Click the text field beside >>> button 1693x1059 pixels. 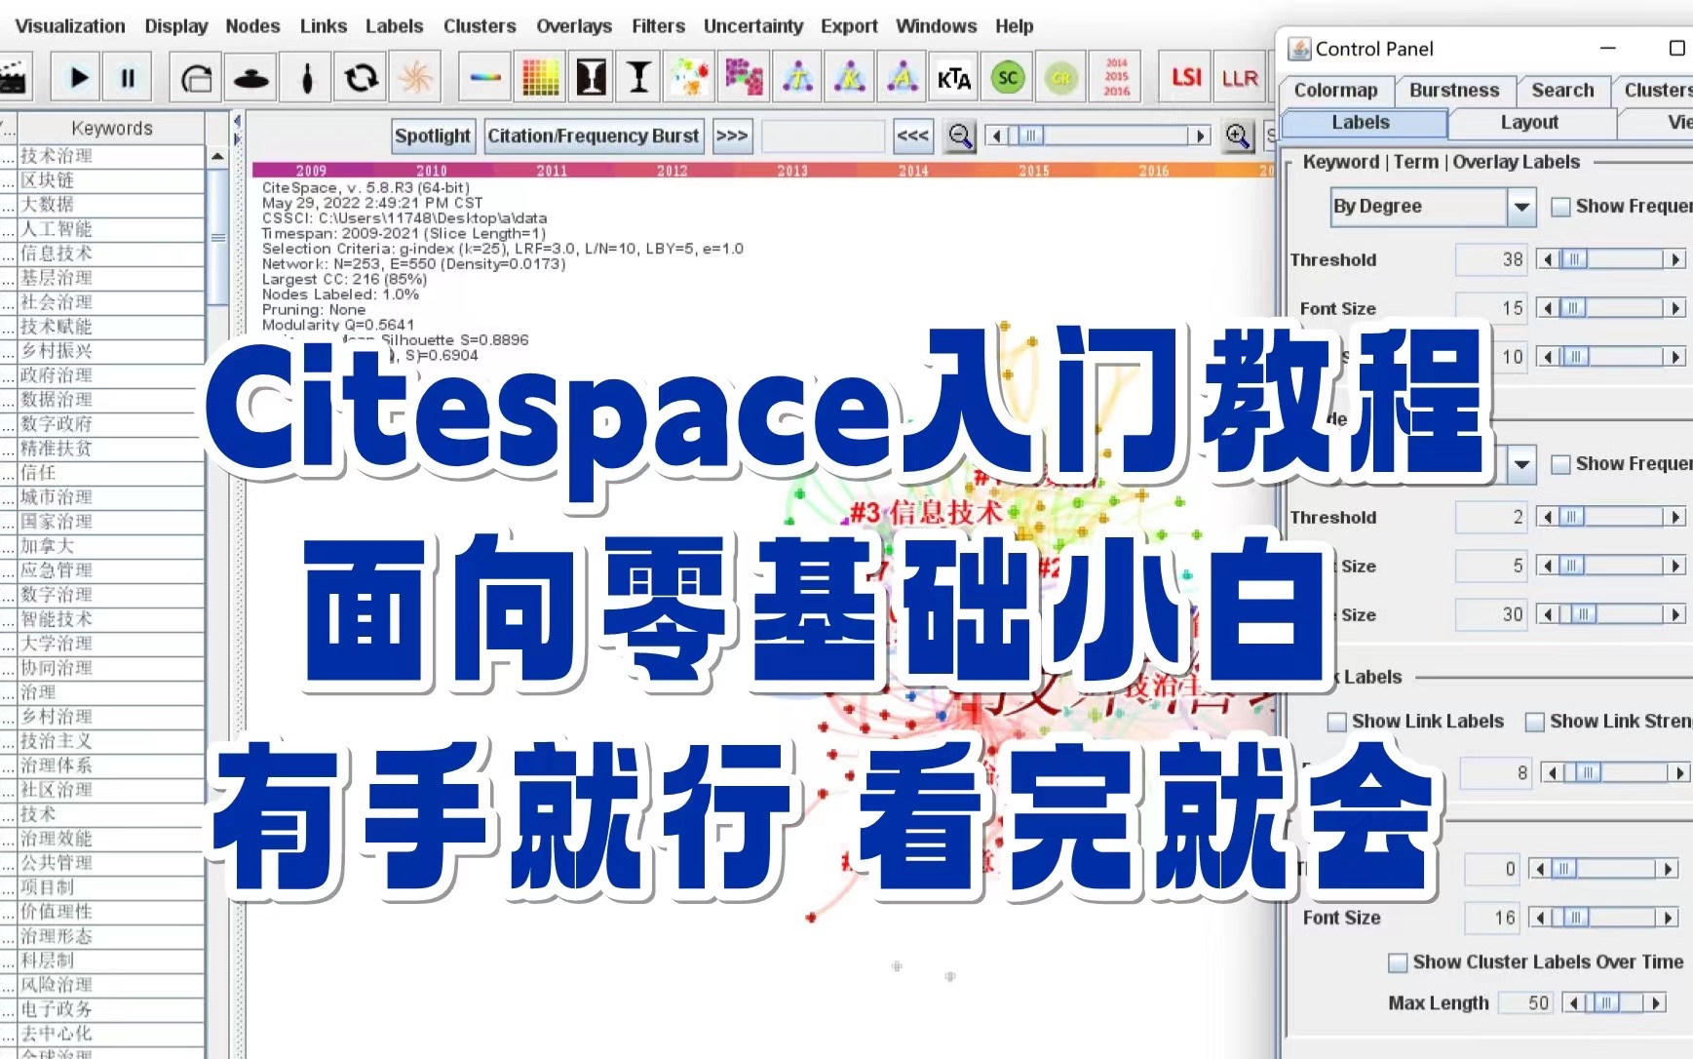823,136
